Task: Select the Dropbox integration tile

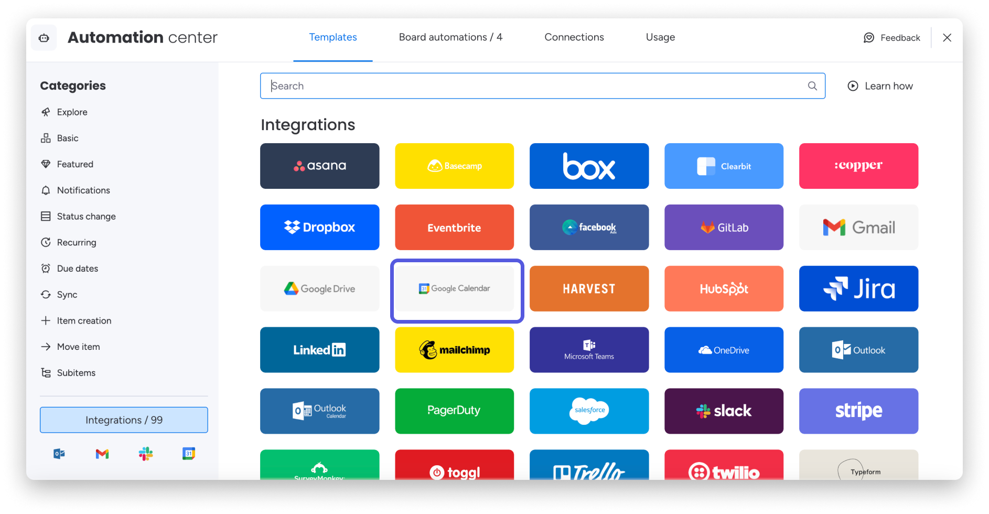Action: coord(319,227)
